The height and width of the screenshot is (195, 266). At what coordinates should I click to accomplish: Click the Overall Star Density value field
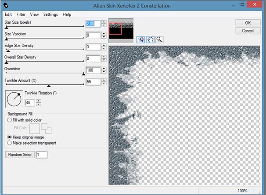tap(93, 58)
